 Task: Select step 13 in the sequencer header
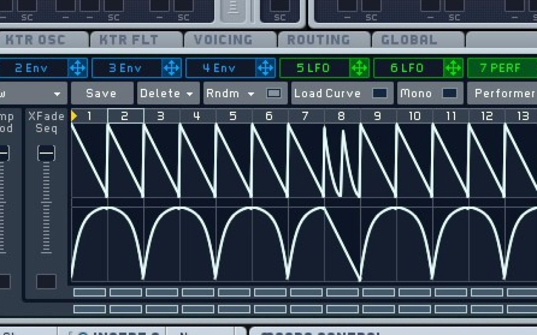[x=521, y=116]
